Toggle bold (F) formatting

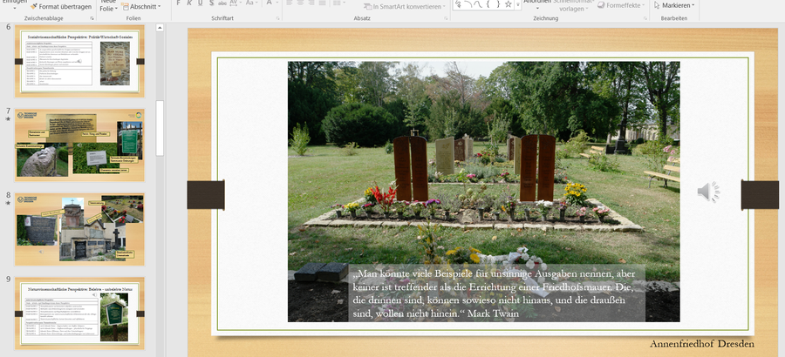pos(178,3)
